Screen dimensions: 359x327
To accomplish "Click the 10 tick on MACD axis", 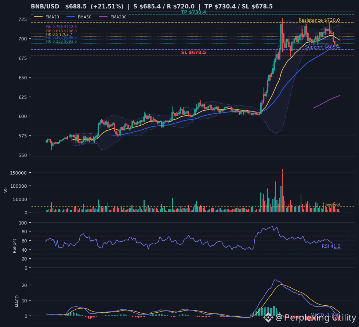I will 25,301.
